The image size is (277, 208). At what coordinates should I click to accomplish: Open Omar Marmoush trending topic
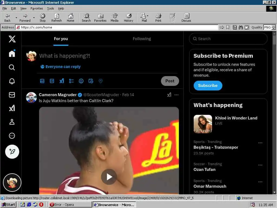point(210,186)
